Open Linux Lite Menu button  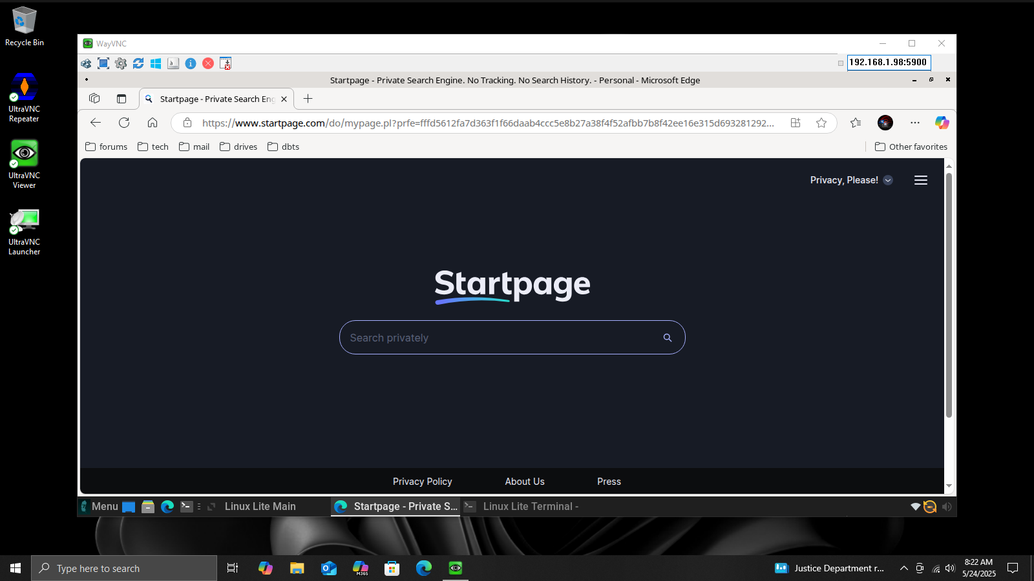pos(100,507)
